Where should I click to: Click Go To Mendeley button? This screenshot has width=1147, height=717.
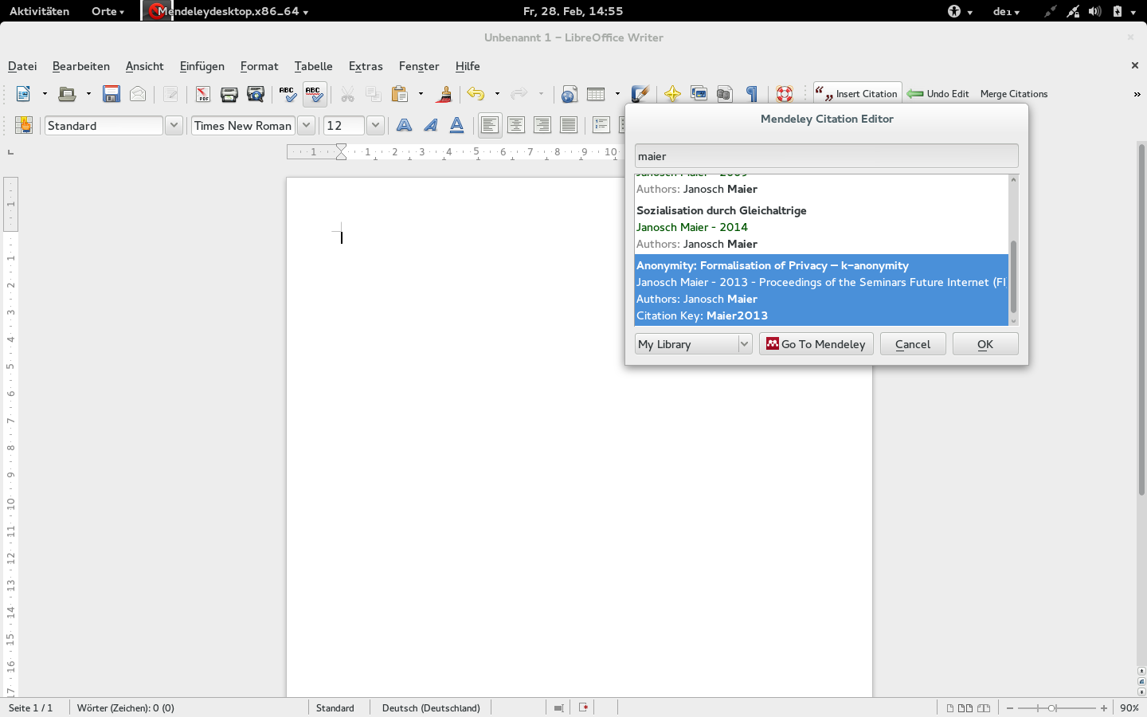[816, 344]
